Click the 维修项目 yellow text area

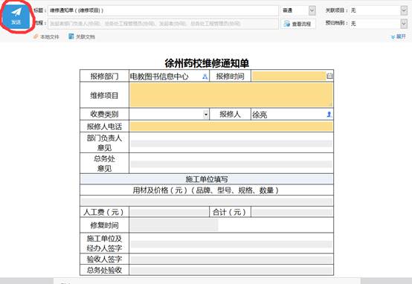[x=231, y=95]
